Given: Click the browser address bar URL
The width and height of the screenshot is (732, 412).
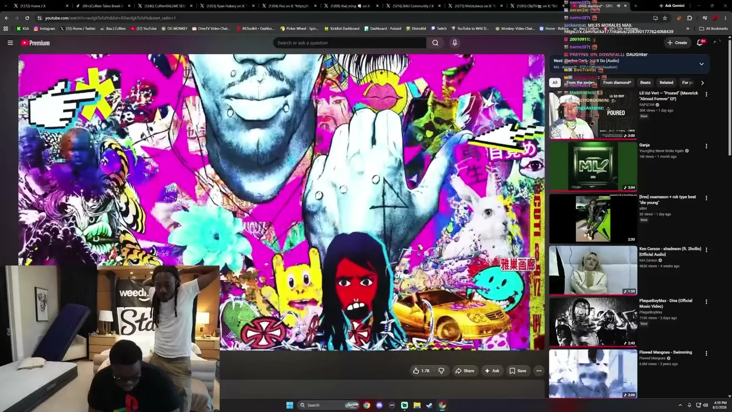Looking at the screenshot, I should (110, 18).
